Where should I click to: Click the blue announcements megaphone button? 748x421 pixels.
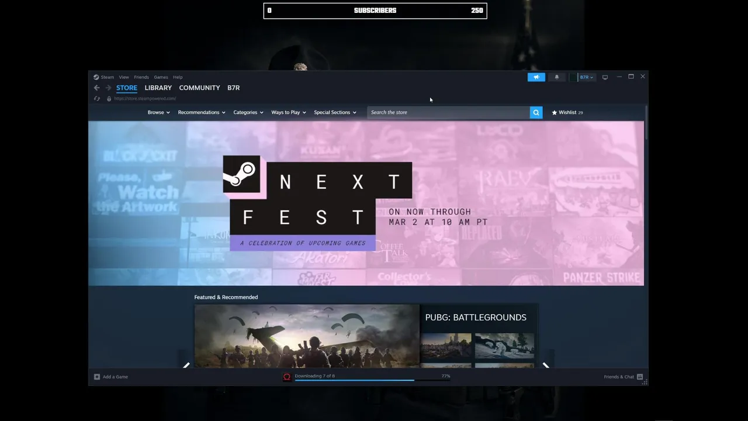point(536,77)
